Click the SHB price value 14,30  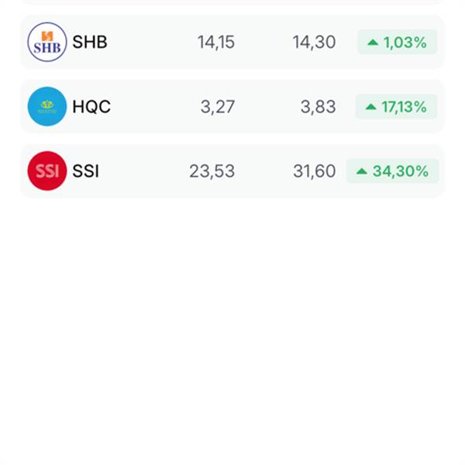(x=314, y=42)
